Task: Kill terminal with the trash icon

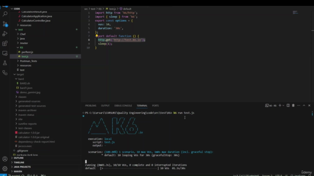Action: point(293,106)
